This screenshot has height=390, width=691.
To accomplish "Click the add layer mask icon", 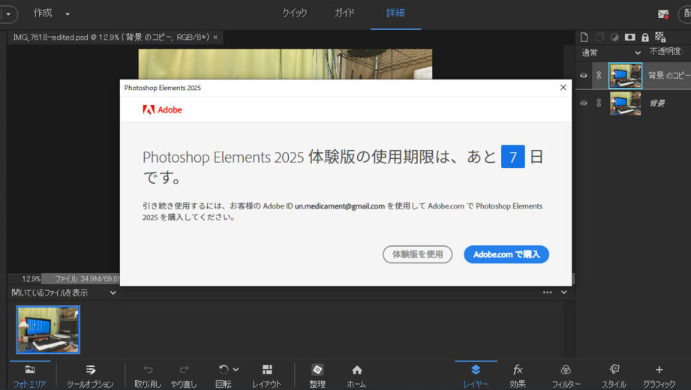I will point(629,37).
